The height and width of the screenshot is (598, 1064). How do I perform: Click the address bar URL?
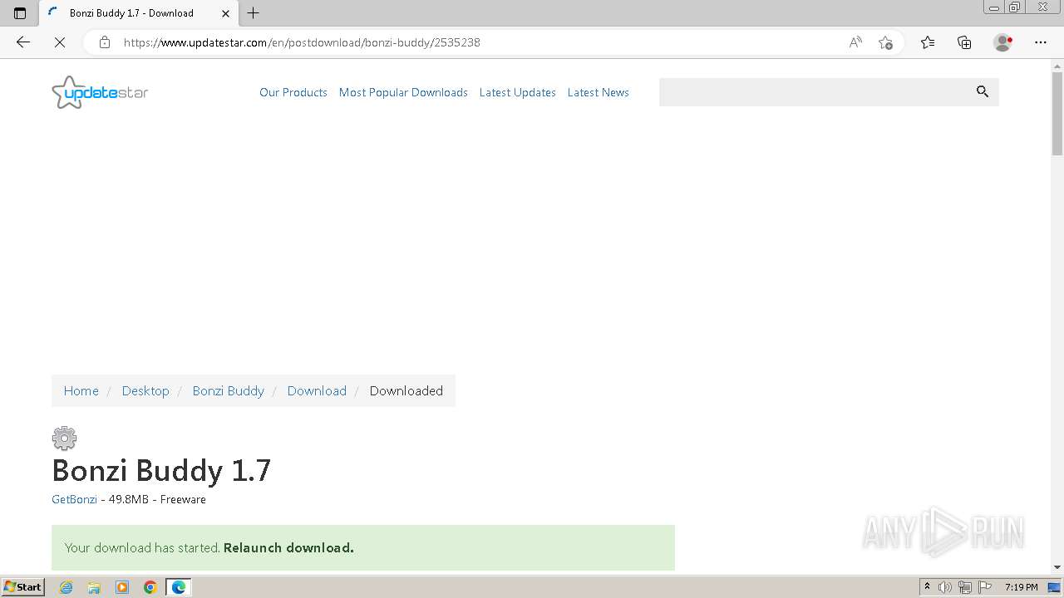302,42
